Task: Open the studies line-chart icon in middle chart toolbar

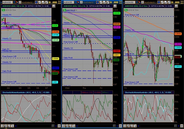Action: [x=101, y=2]
